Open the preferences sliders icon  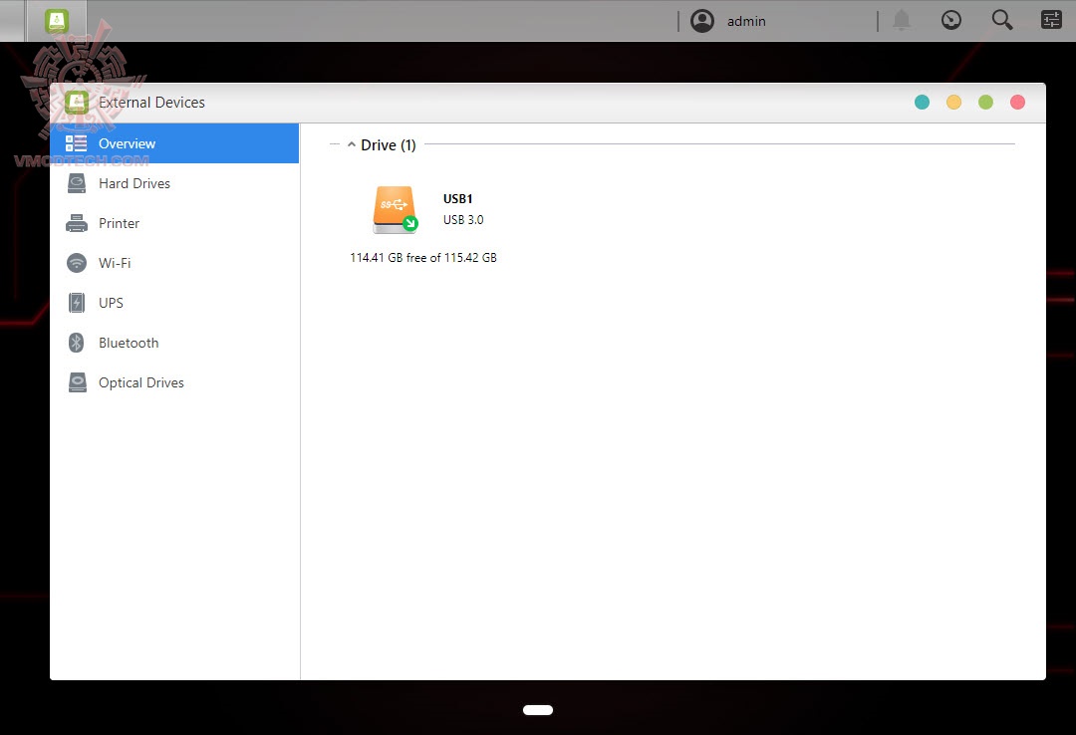[x=1051, y=21]
